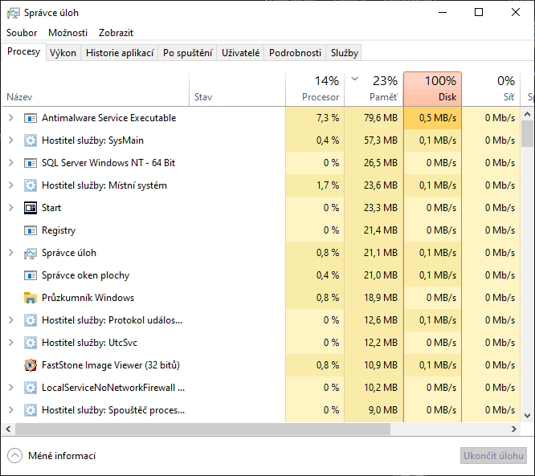Click the SysMain service gear icon
The width and height of the screenshot is (535, 476).
click(x=31, y=140)
